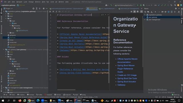Image resolution: width=183 pixels, height=103 pixels.
Task: Open Endpoints tool window tab
Action: [x=67, y=95]
